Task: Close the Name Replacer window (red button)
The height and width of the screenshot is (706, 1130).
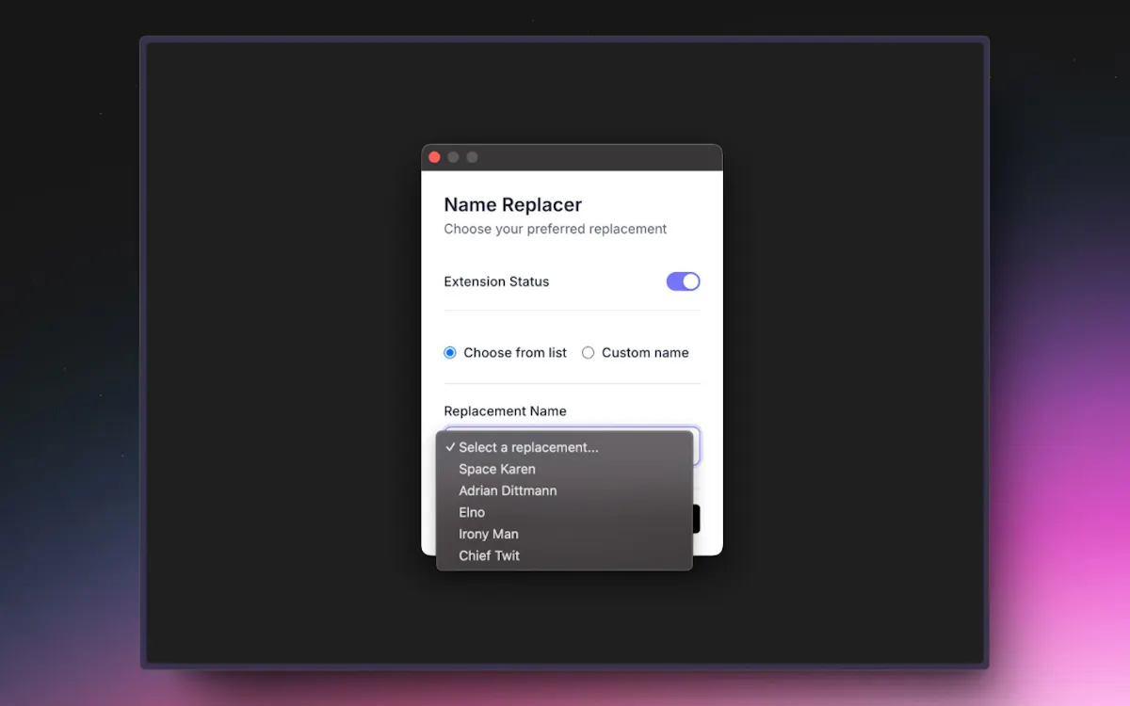Action: coord(434,157)
